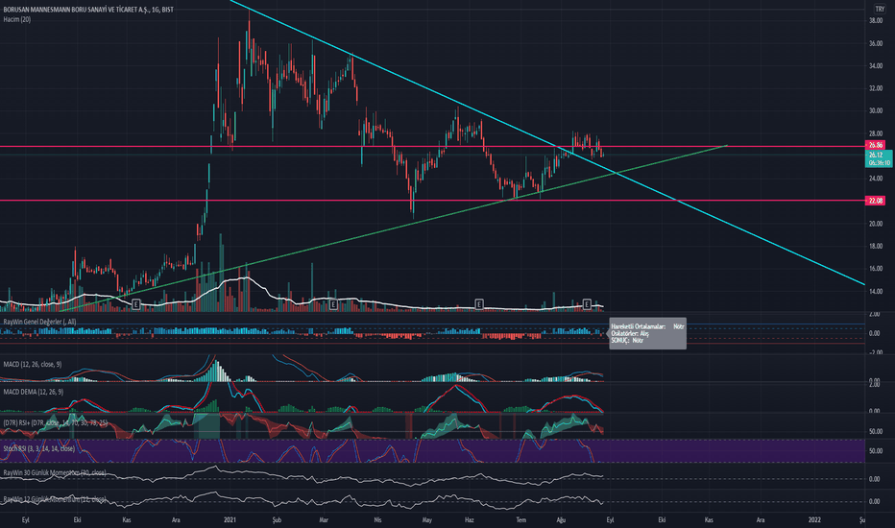Click the 26.86 red price tag
This screenshot has height=528, width=895.
click(x=876, y=146)
